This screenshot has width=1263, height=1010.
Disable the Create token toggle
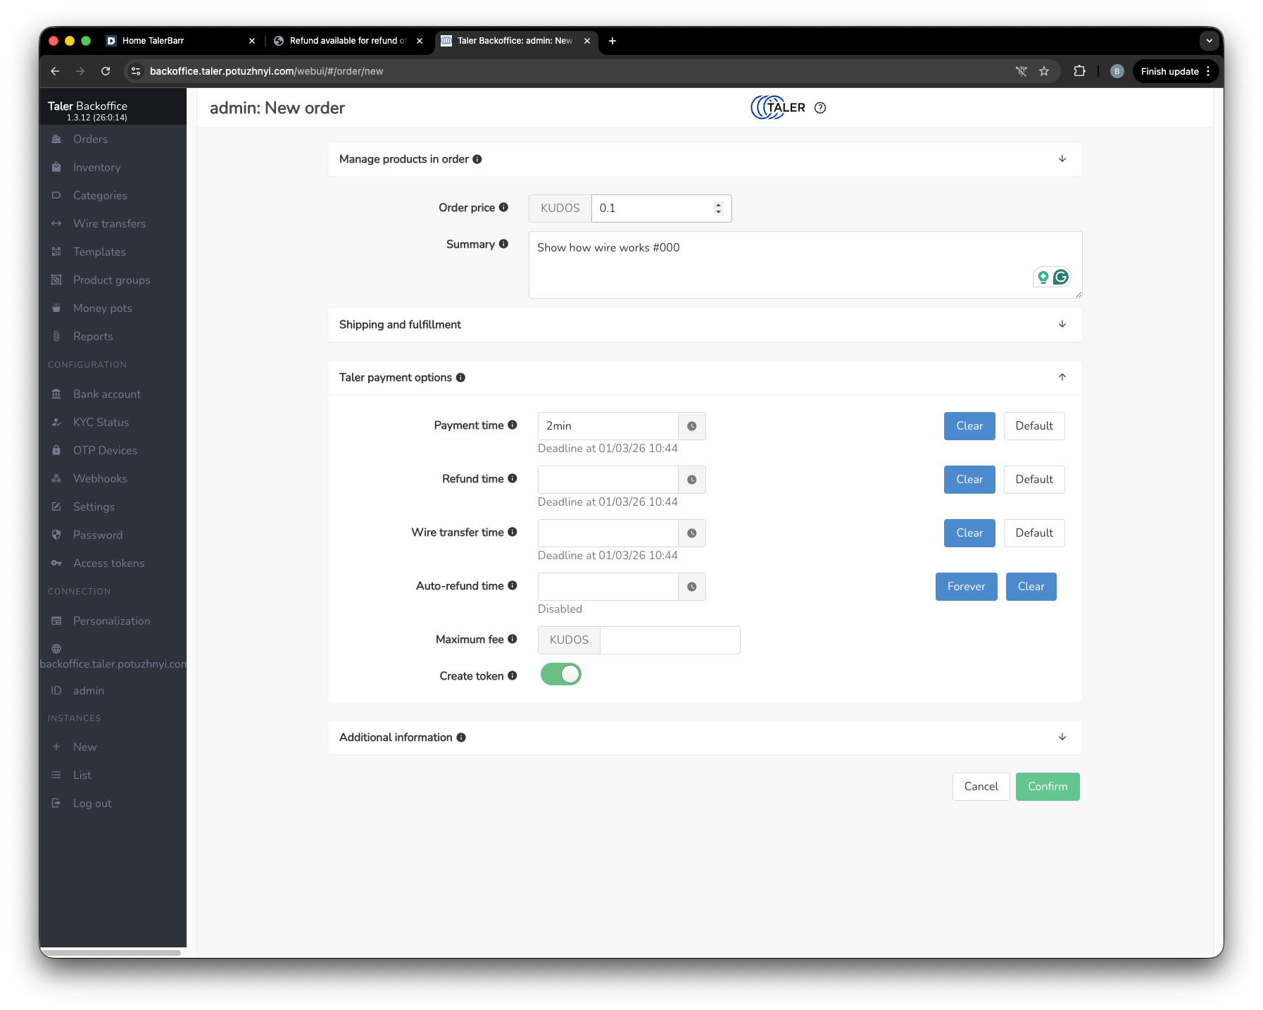[x=560, y=675]
